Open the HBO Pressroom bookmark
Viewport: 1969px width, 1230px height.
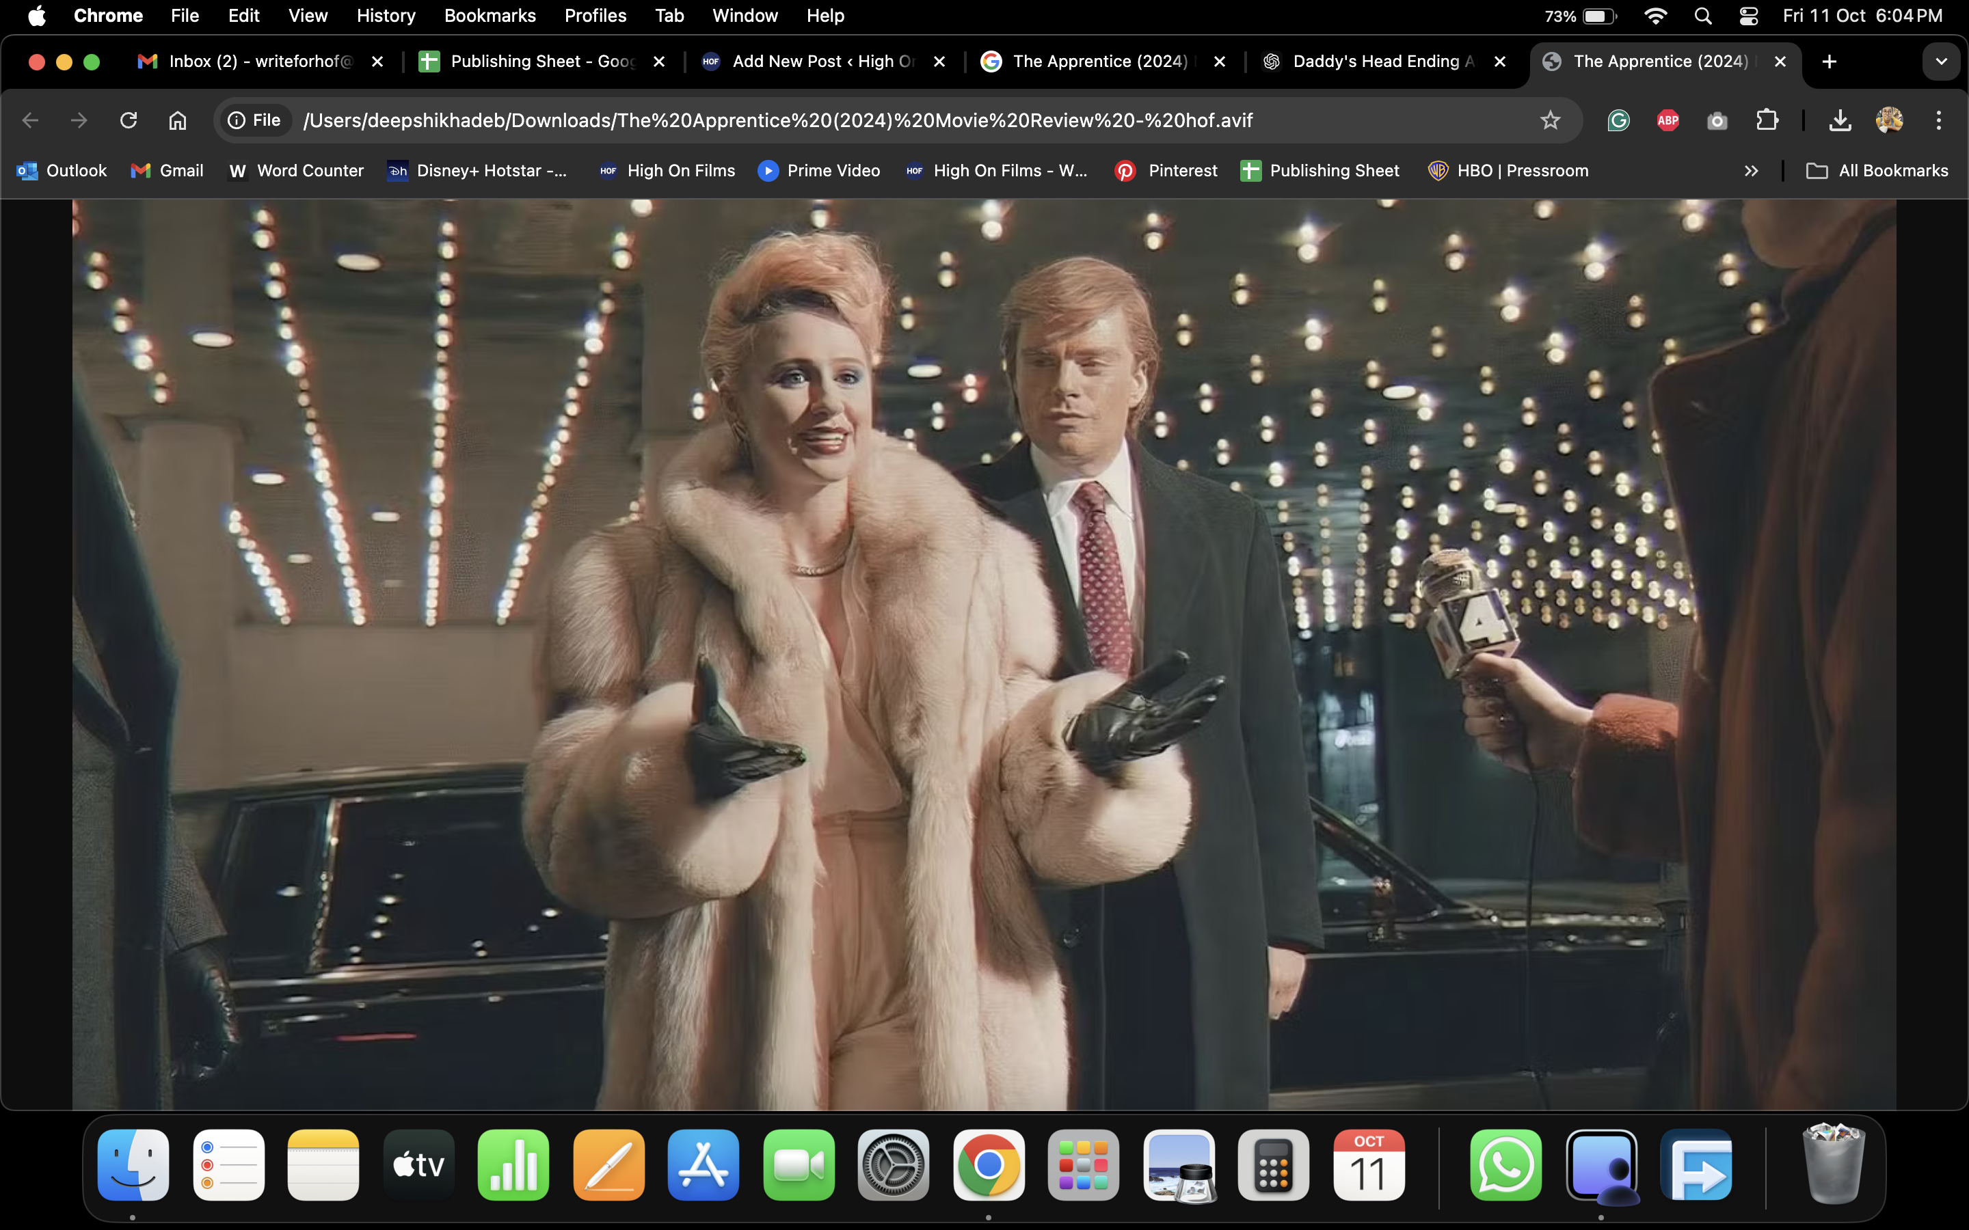coord(1508,171)
